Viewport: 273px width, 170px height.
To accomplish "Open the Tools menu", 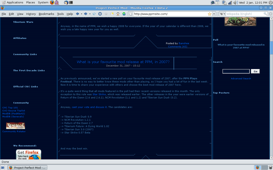I will (60, 14).
